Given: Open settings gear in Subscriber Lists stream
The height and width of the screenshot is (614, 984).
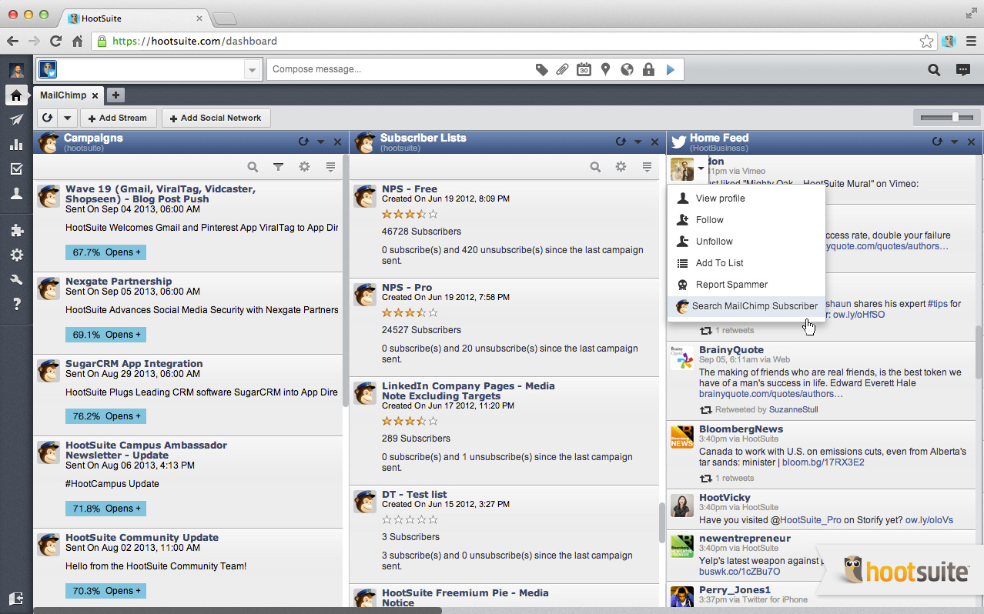Looking at the screenshot, I should [x=621, y=167].
